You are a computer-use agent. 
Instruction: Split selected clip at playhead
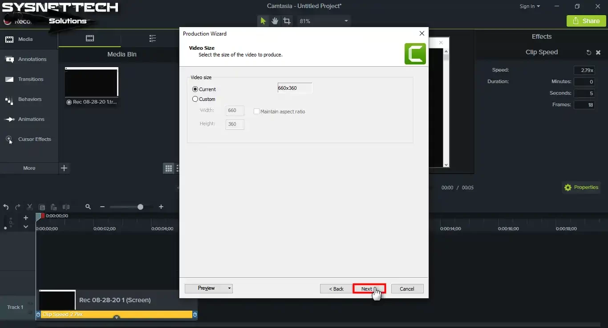click(66, 207)
